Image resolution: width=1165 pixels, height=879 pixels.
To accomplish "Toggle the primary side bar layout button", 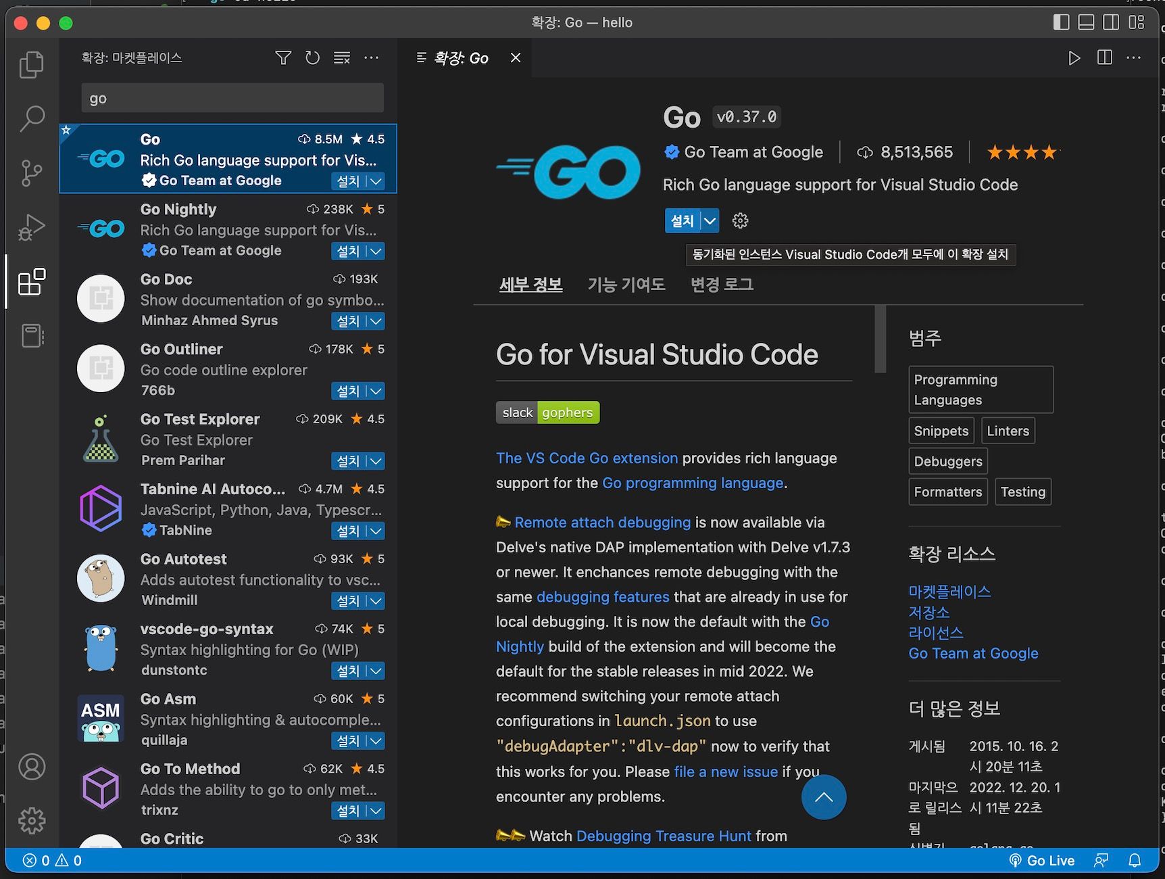I will (x=1061, y=22).
